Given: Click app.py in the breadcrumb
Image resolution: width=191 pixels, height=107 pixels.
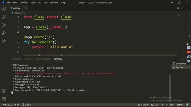Looking at the screenshot, I should (18, 13).
